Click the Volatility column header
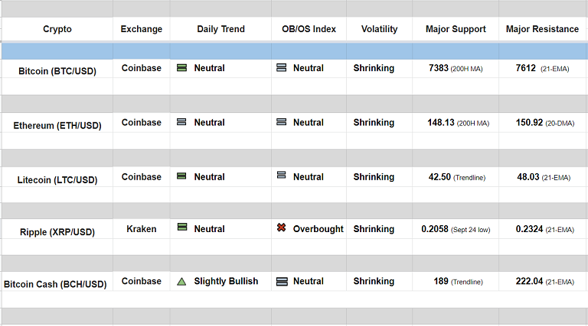This screenshot has height=326, width=588. (379, 29)
